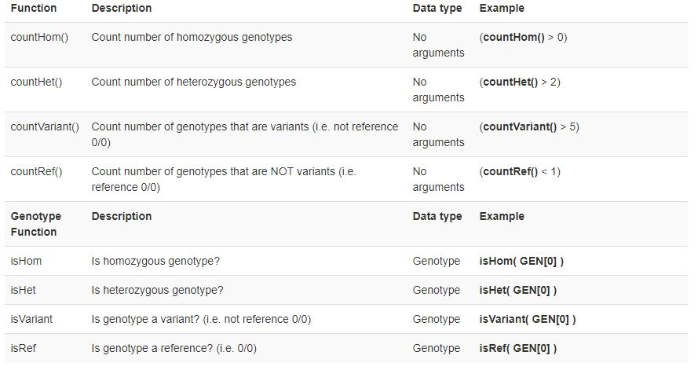Viewport: 698px width, 370px height.
Task: Click the countVariant() function name
Action: 45,127
